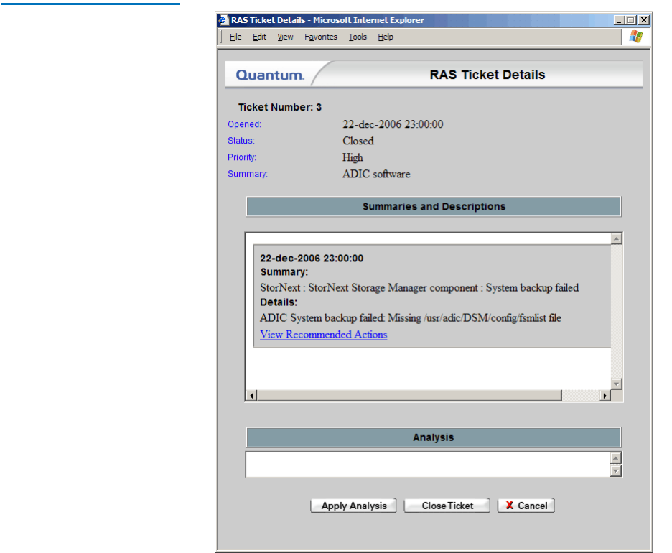Click the opened date 22-dec-2006 23:00:00 value

click(393, 124)
